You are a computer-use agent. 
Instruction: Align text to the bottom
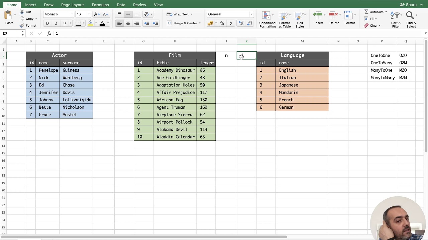pos(136,14)
